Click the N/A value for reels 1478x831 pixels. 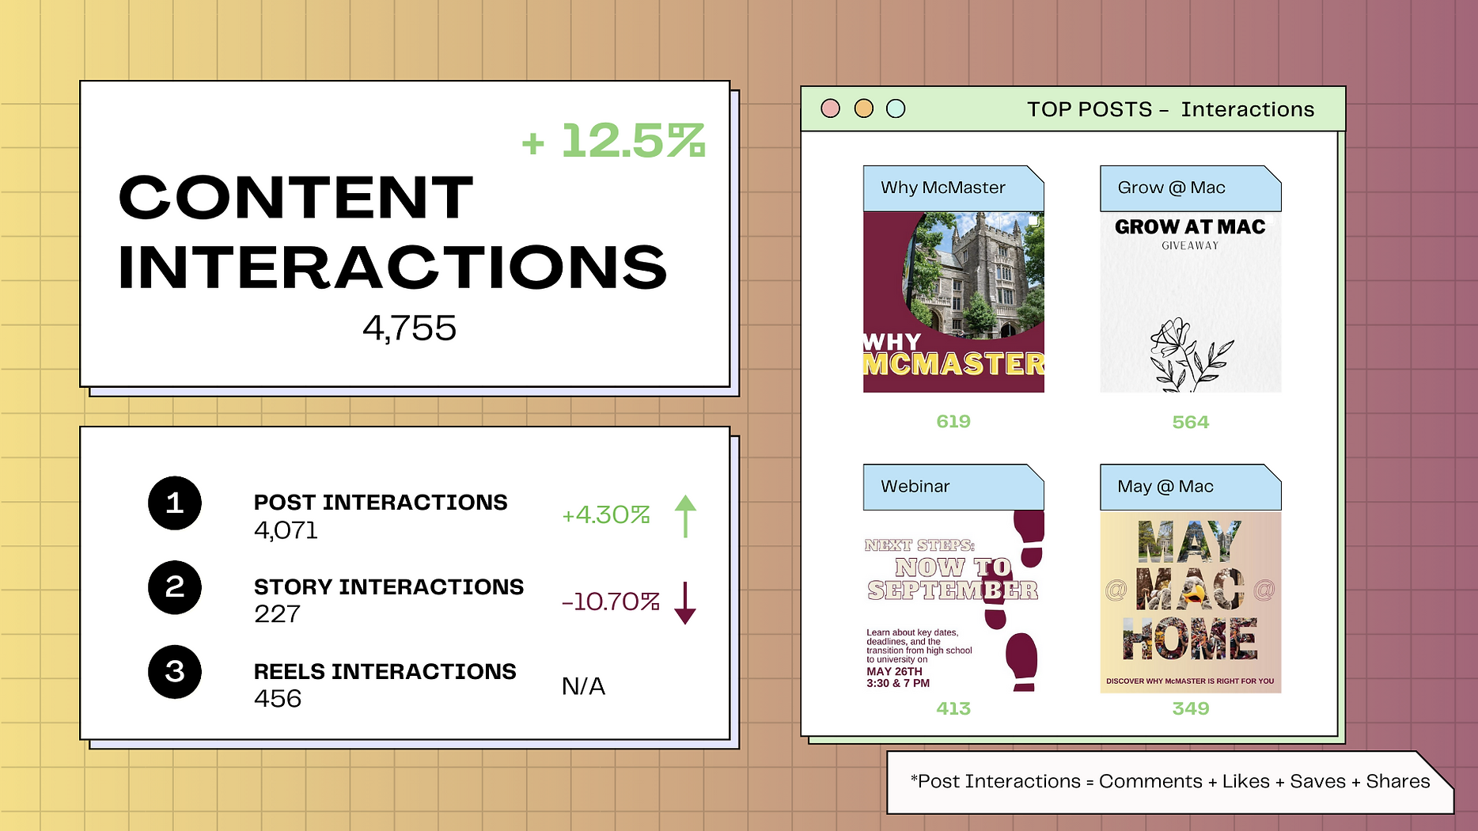584,686
